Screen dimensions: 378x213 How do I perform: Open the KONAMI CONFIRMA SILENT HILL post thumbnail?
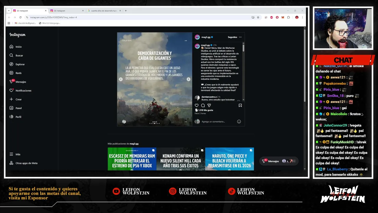(x=181, y=159)
